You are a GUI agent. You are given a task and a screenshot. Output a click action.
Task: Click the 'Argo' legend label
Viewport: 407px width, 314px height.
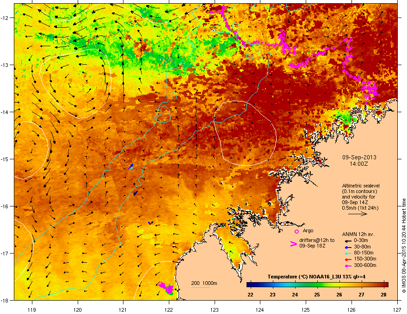(308, 230)
